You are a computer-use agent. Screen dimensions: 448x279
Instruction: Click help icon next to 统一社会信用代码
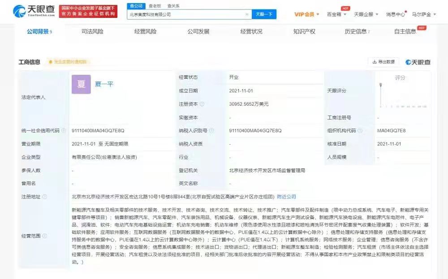pos(64,130)
